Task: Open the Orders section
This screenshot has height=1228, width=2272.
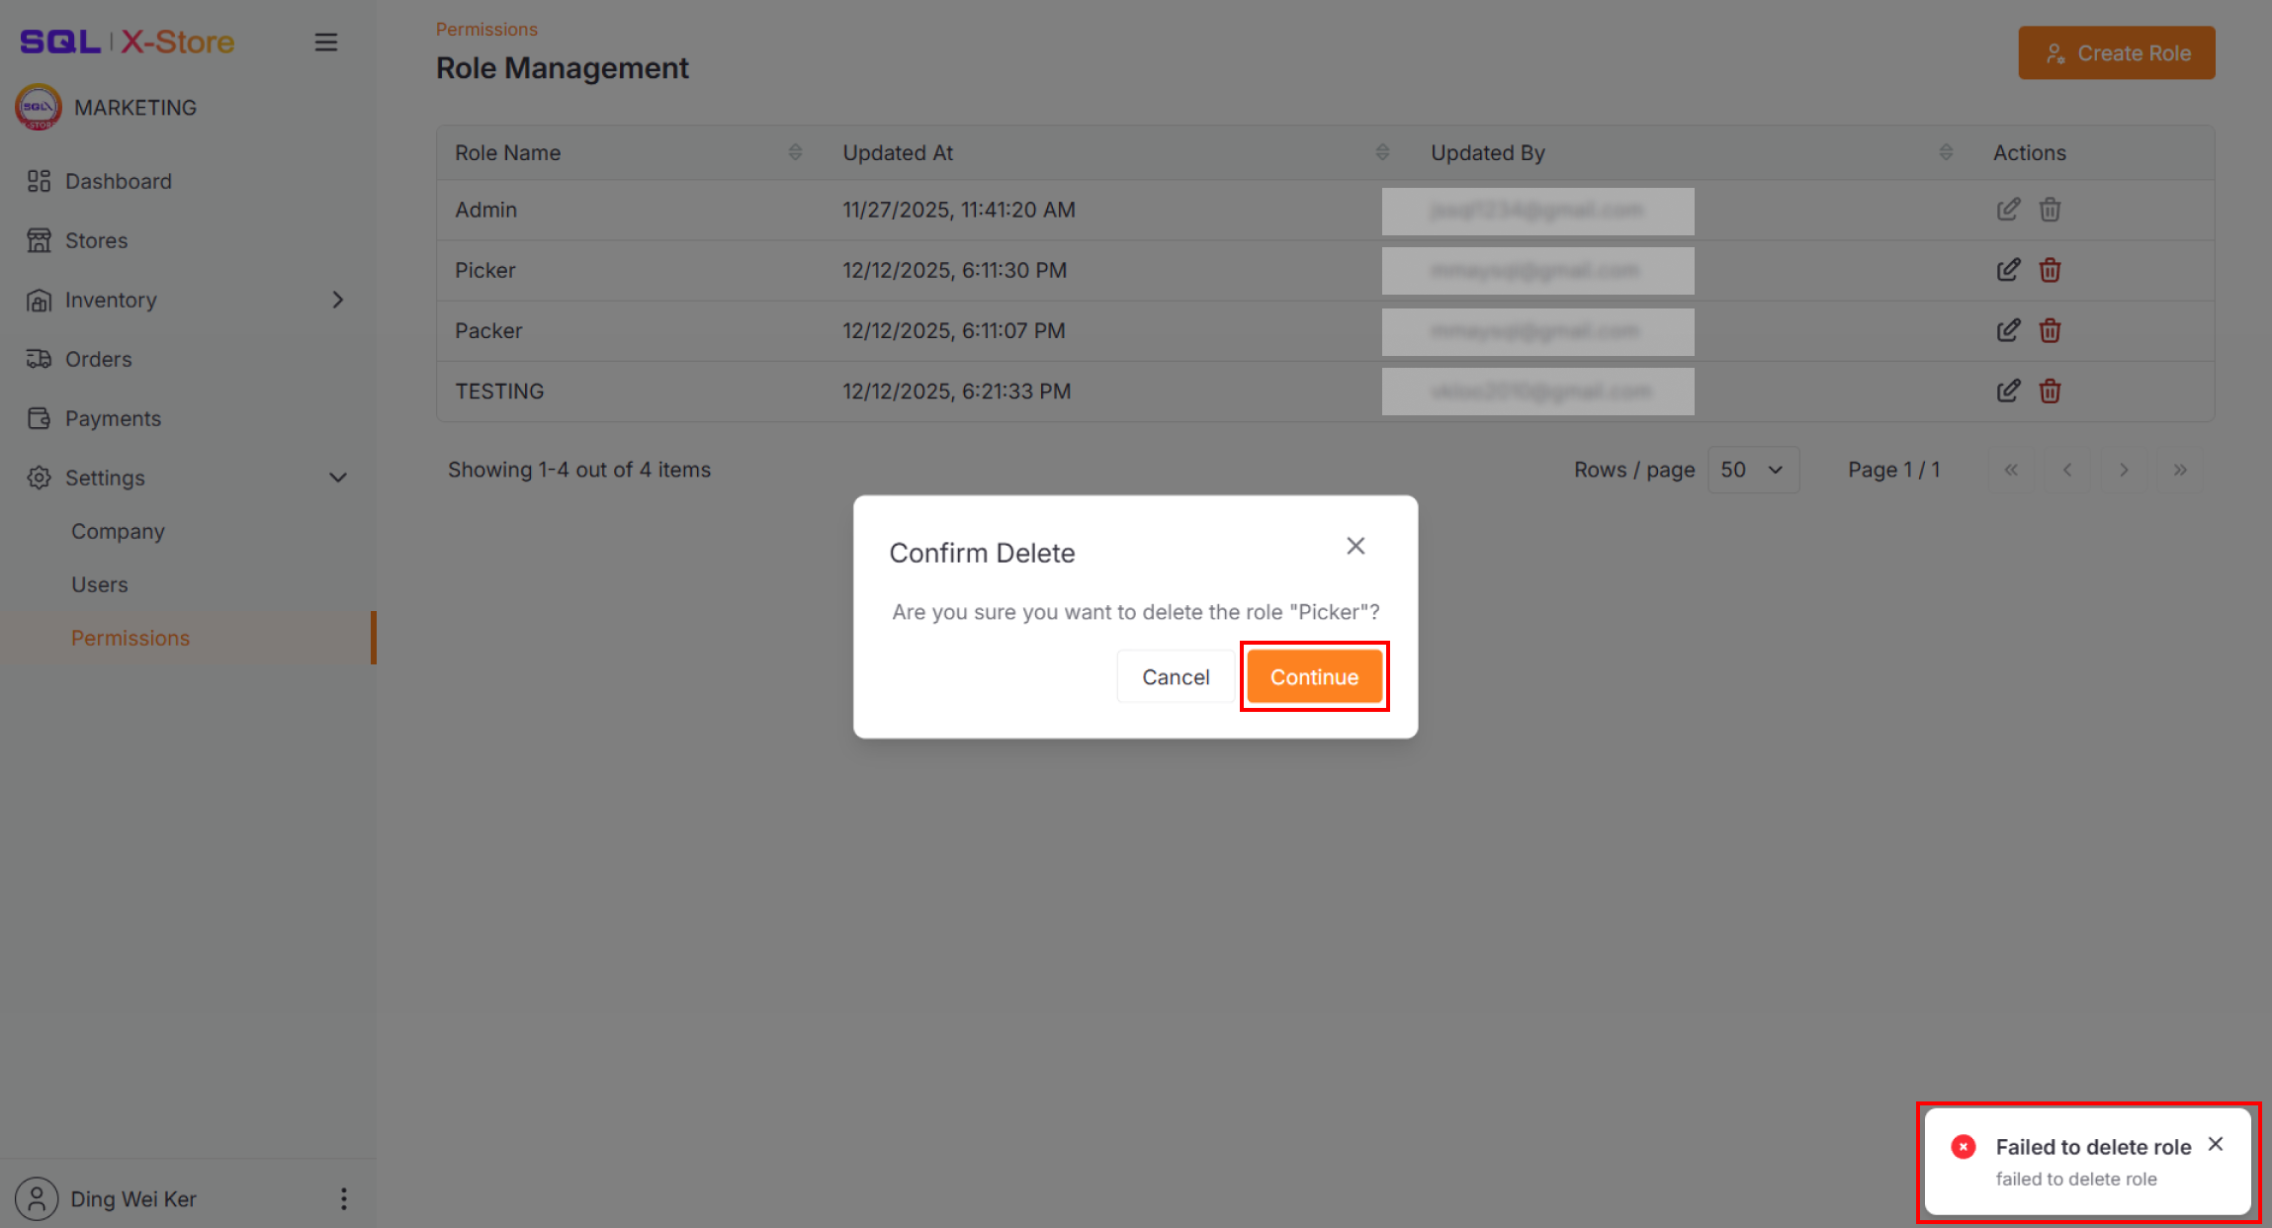Action: [x=98, y=359]
